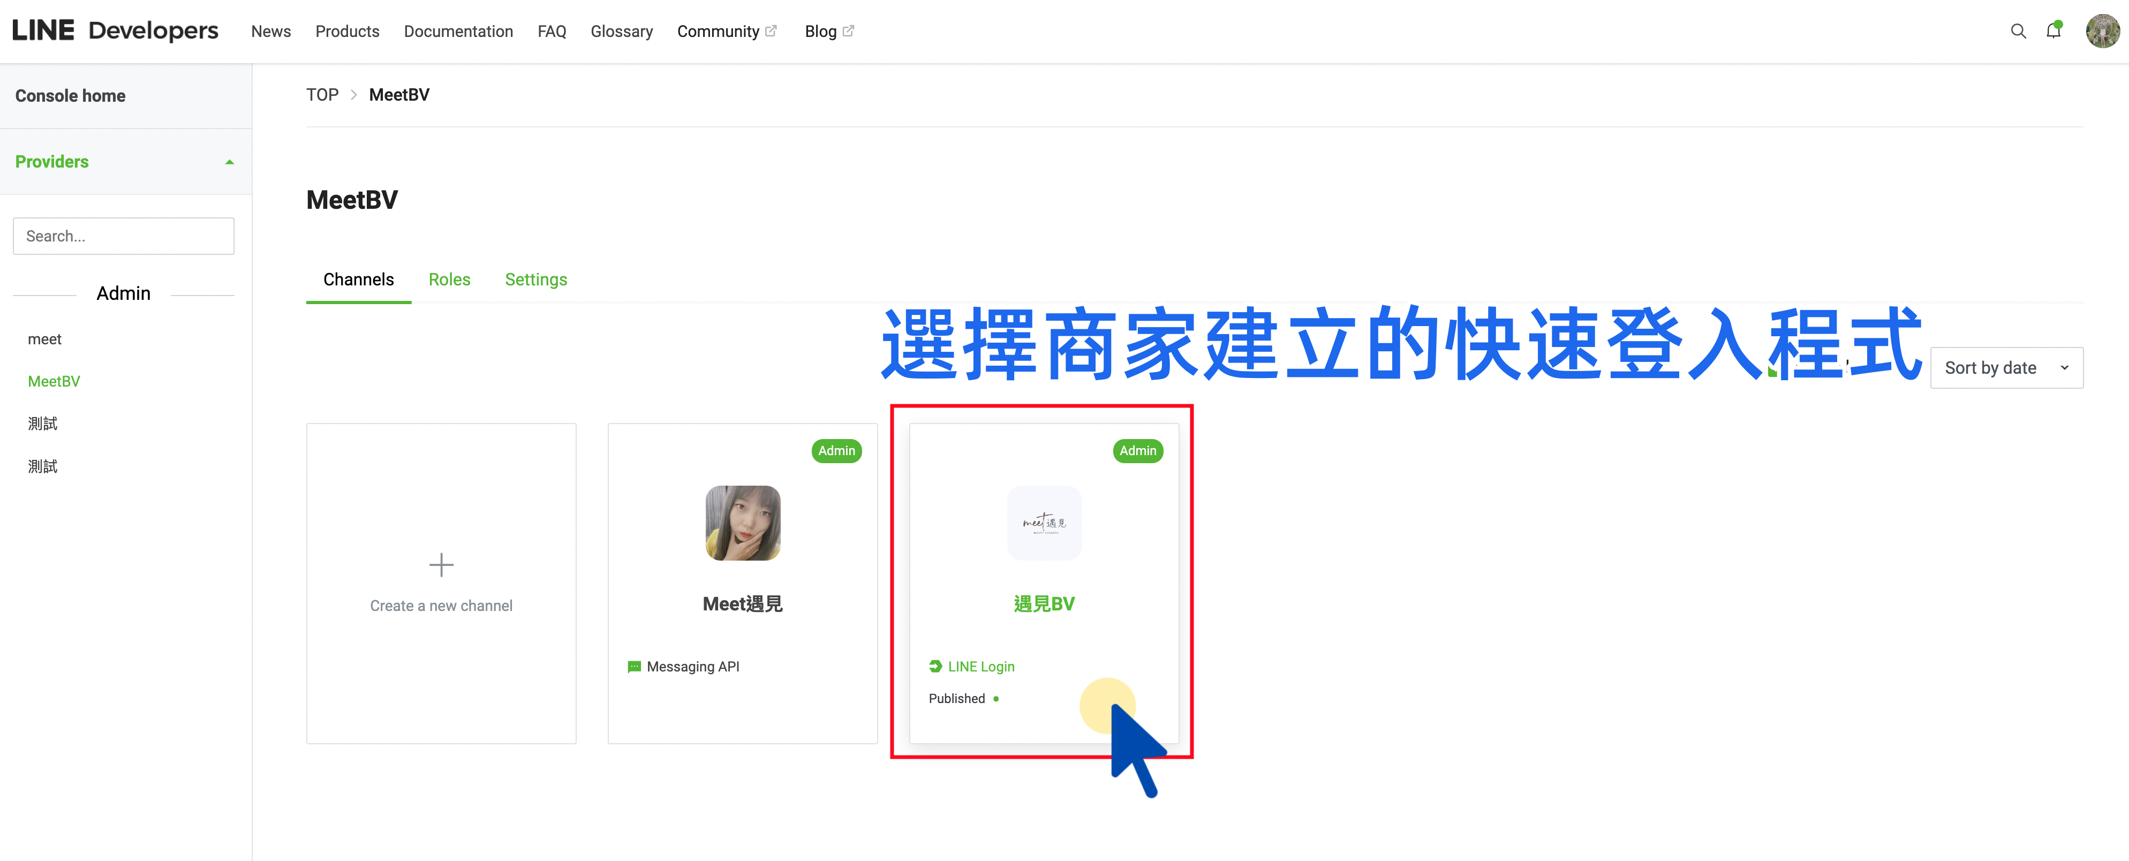Viewport: 2129px width, 861px height.
Task: Switch to the Roles tab
Action: pyautogui.click(x=450, y=280)
